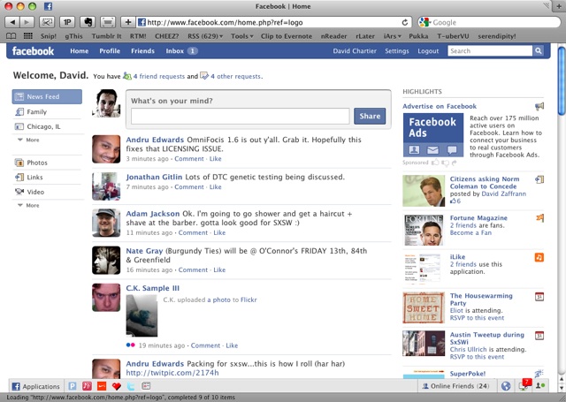The width and height of the screenshot is (566, 402).
Task: Select the Chicago, IL filter
Action: (x=47, y=126)
